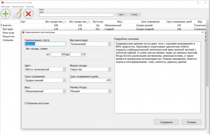
Task: Click the main table vertical scrollbar
Action: [x=207, y=54]
